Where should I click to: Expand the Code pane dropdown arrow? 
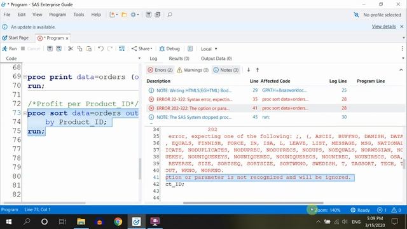[139, 59]
